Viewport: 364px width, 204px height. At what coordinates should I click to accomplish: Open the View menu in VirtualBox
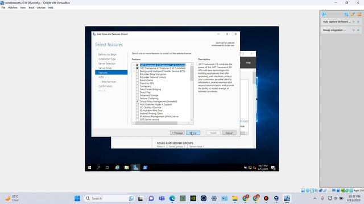23,7
